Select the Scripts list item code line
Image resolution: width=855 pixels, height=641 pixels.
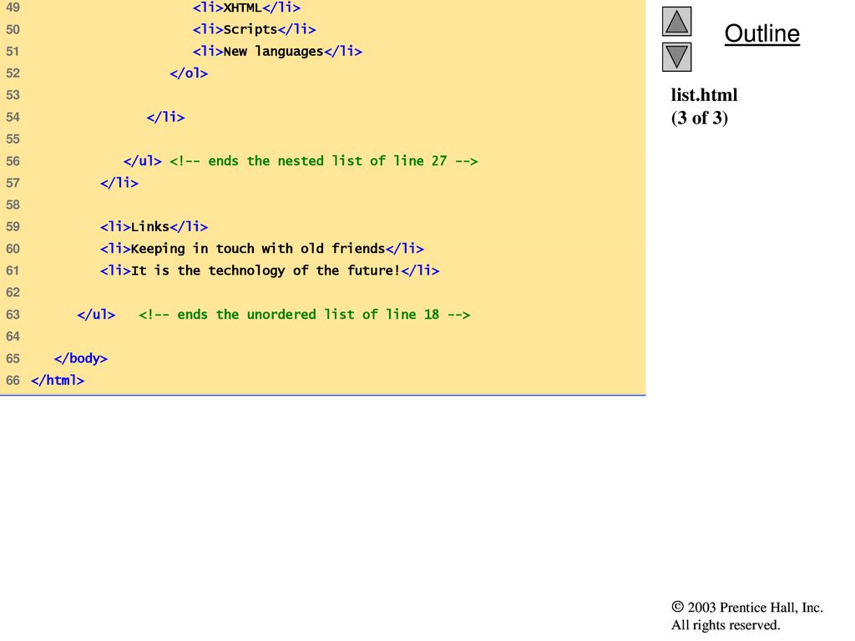(x=254, y=29)
